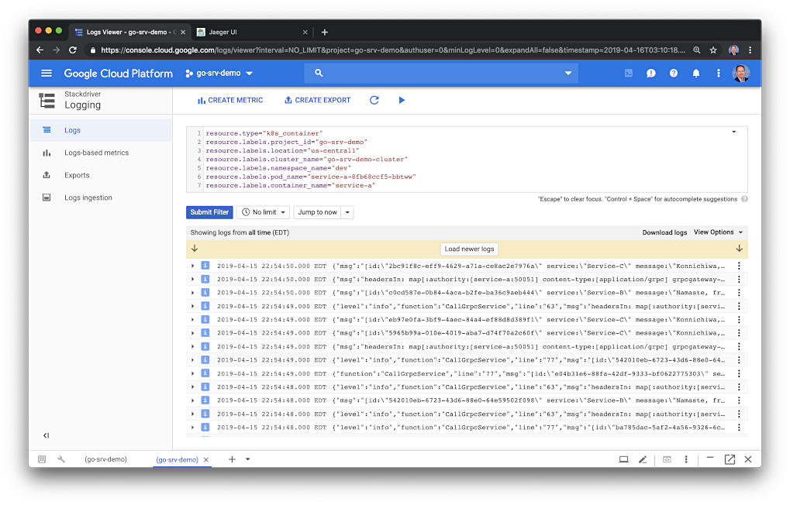
Task: Open the help question mark menu
Action: [x=674, y=74]
